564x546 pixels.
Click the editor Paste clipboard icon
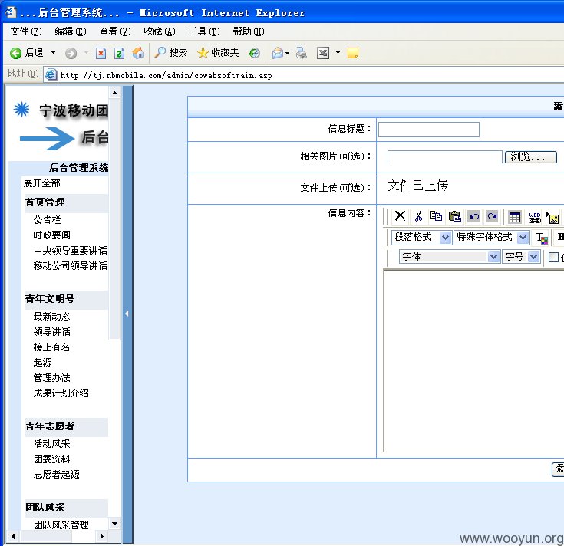coord(454,216)
